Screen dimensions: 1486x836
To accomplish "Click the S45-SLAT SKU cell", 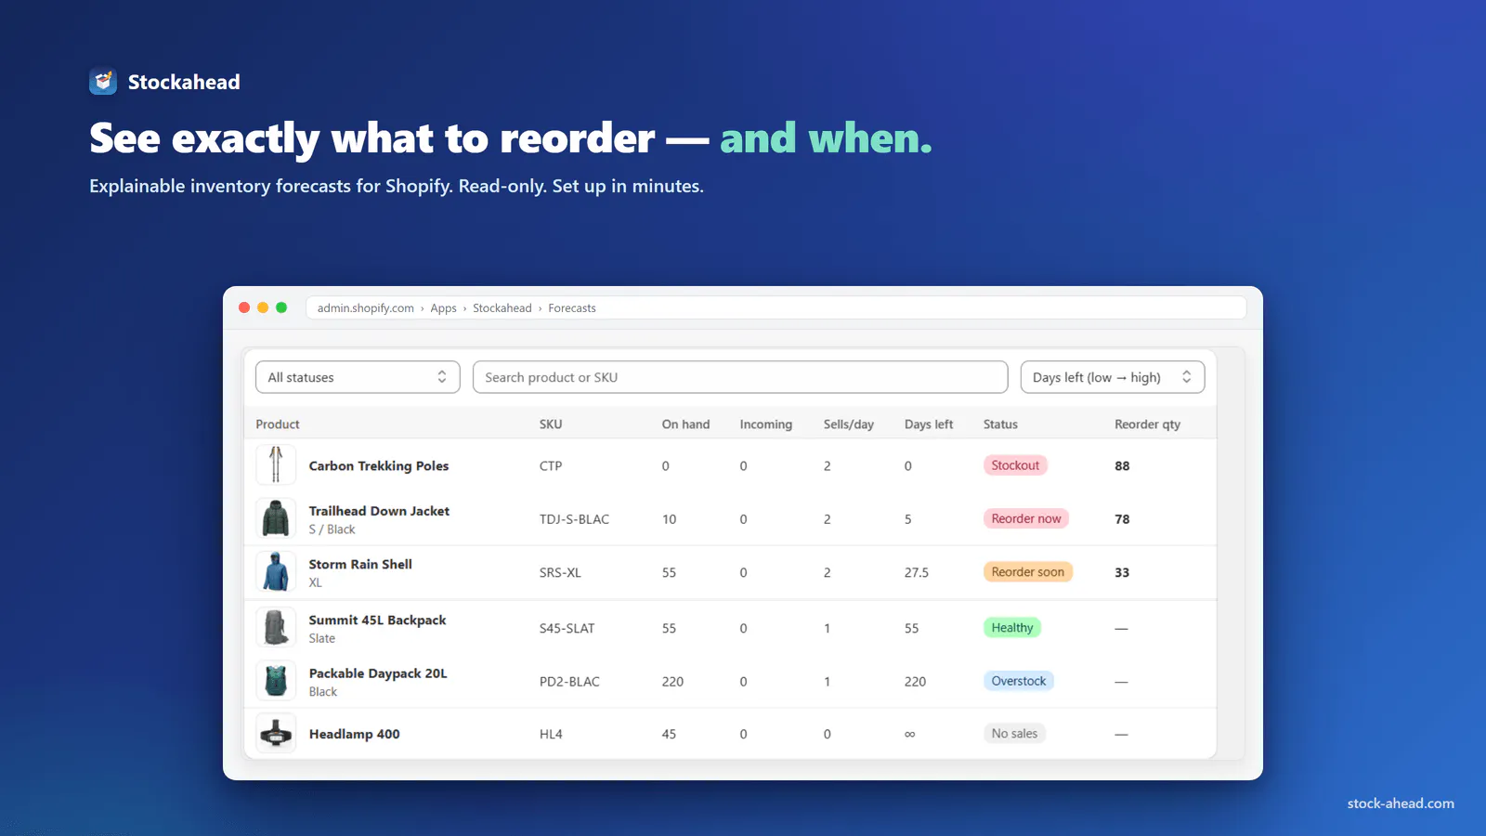I will (567, 629).
